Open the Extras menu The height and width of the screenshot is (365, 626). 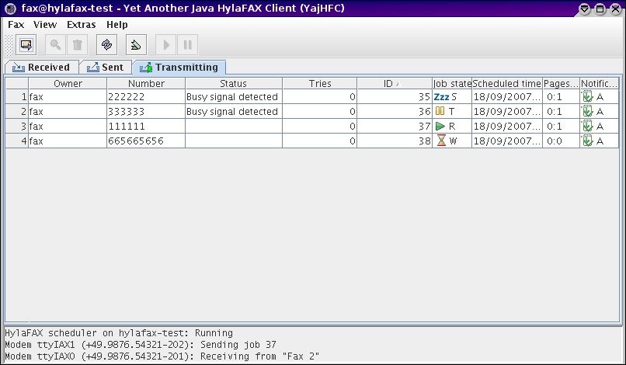[x=81, y=25]
